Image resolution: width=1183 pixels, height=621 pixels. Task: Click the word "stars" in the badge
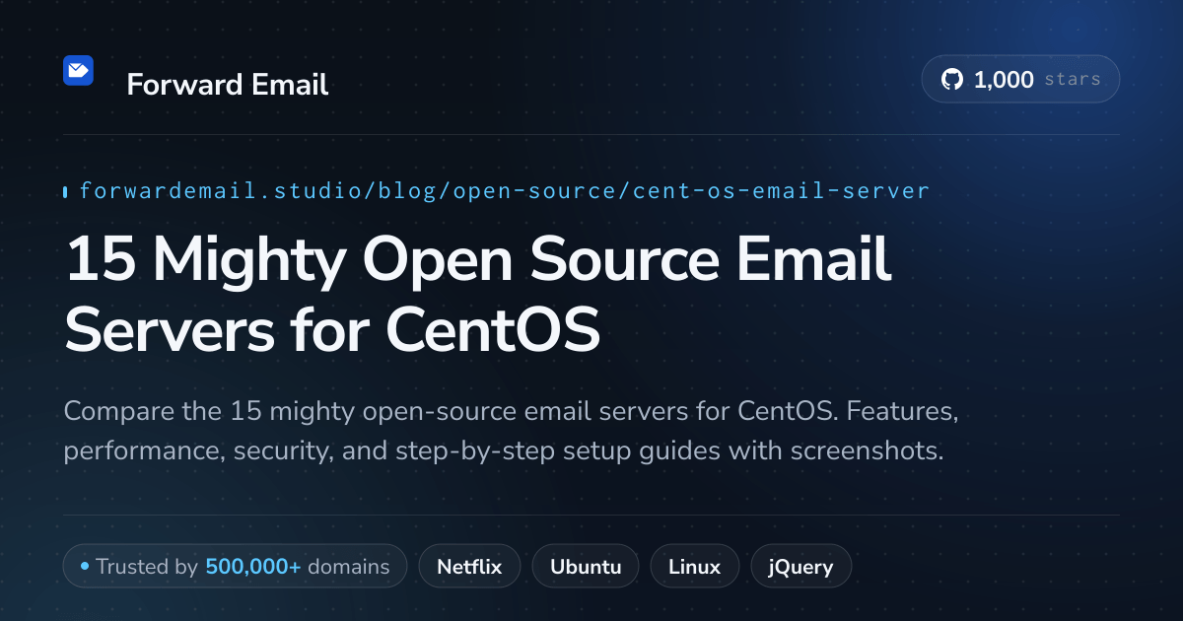(x=1072, y=80)
